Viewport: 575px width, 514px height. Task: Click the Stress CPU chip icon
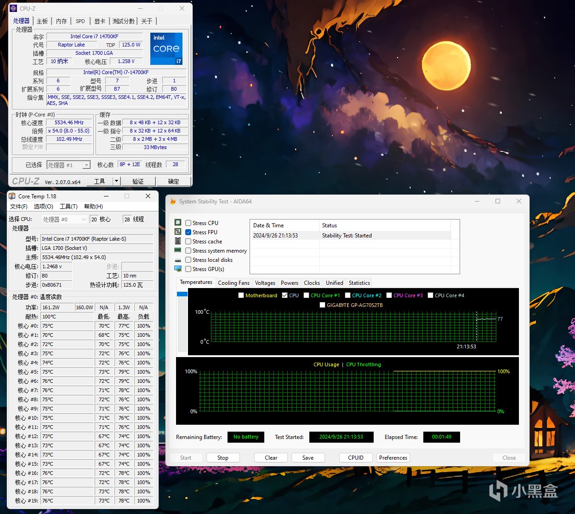(178, 223)
